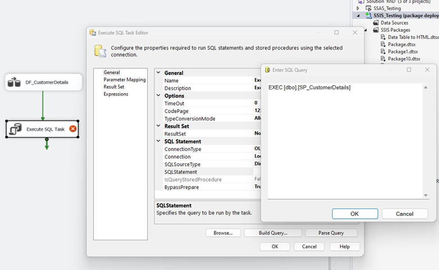Click the Build Query button
The width and height of the screenshot is (439, 270).
(273, 233)
